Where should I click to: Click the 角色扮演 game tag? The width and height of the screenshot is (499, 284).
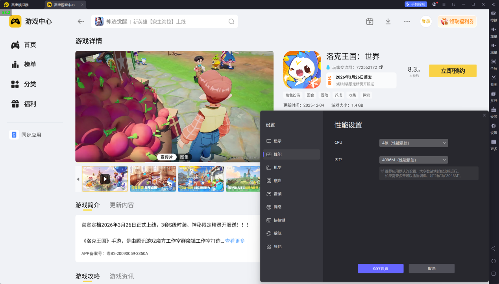[293, 95]
